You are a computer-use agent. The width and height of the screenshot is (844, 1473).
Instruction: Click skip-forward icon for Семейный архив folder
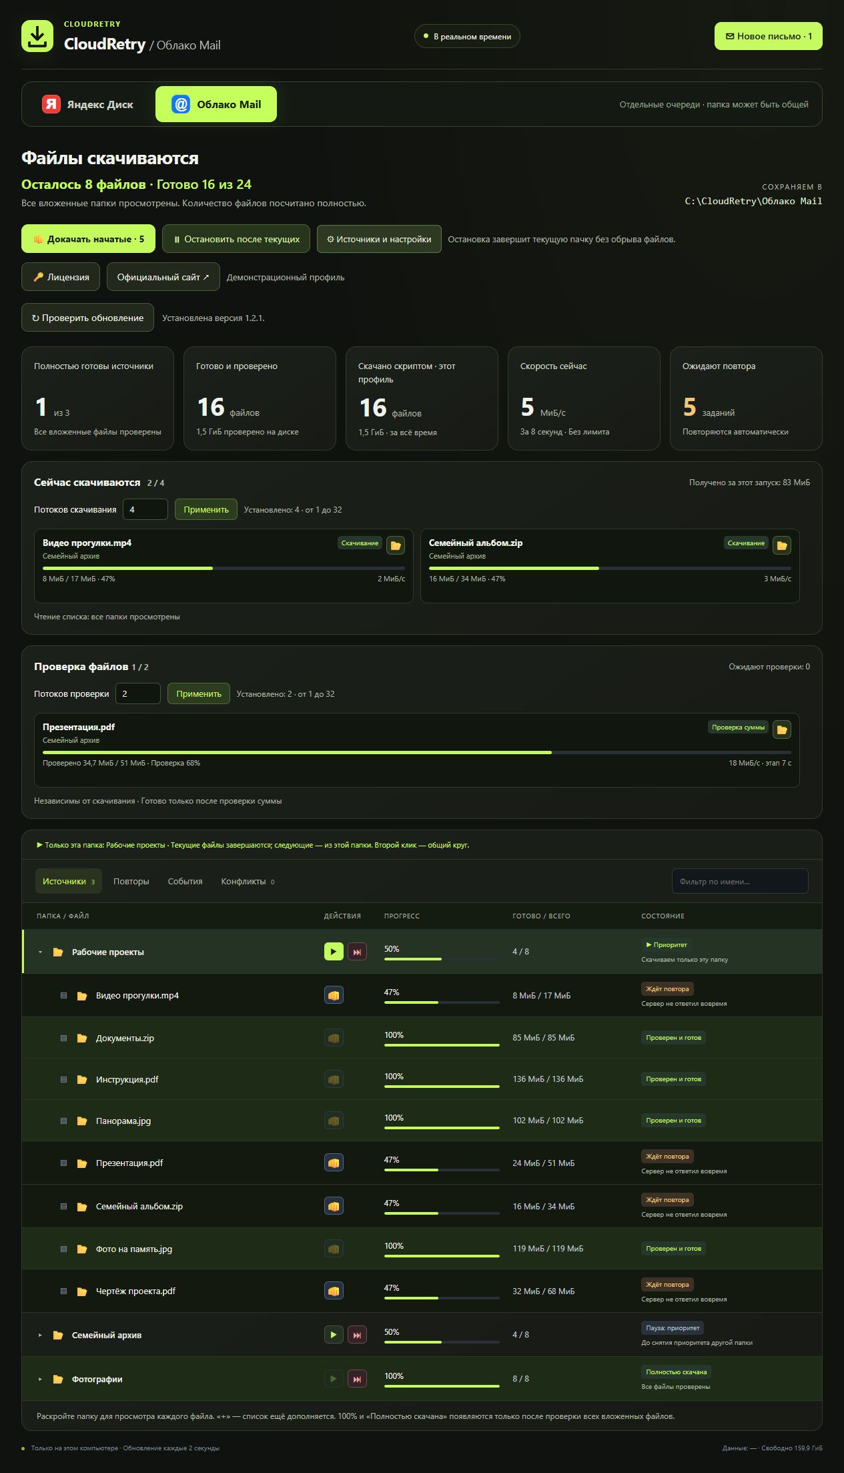point(357,1335)
